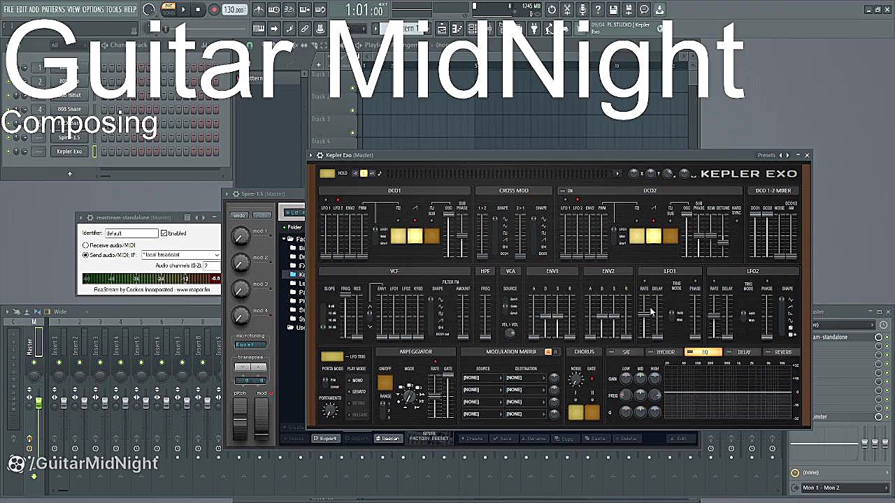
Task: Click the redo button in Spire
Action: click(262, 215)
